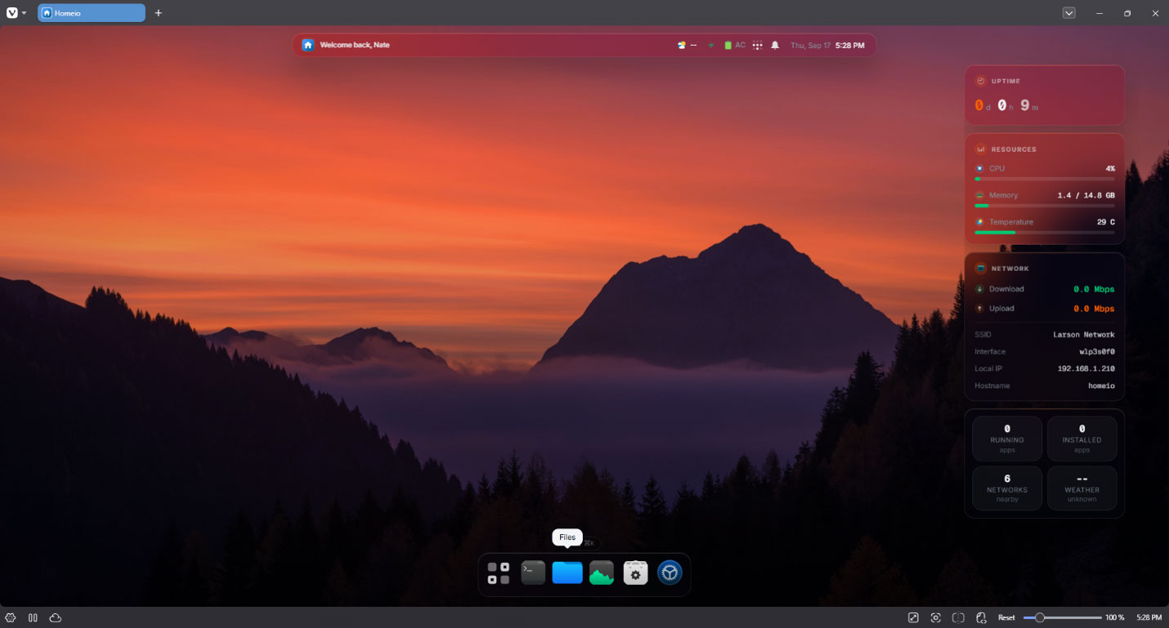
Task: Select the Homeio browser tab
Action: tap(92, 13)
